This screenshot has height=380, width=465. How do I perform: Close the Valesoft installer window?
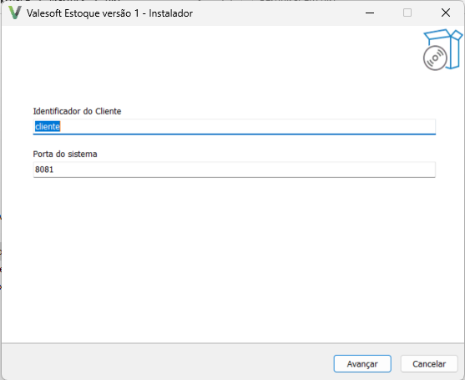click(446, 13)
